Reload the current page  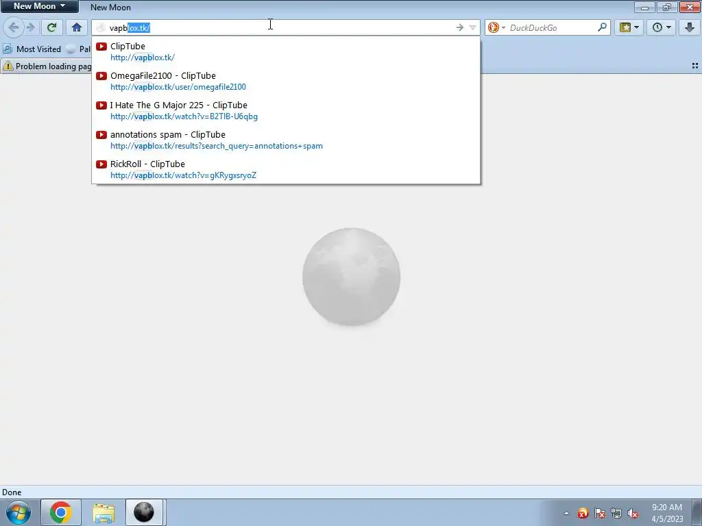coord(51,27)
